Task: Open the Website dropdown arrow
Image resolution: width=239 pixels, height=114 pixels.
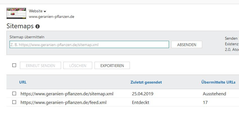Action: tap(45, 11)
